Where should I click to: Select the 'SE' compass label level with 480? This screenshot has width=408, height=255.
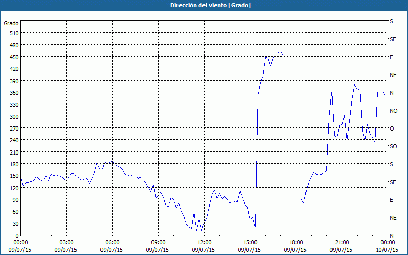[x=393, y=39]
